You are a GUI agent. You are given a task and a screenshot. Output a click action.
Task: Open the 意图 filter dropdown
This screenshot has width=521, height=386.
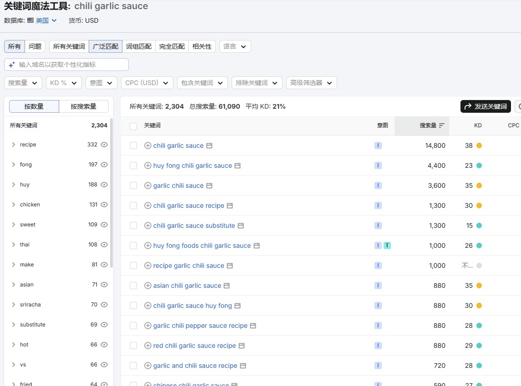click(x=101, y=83)
